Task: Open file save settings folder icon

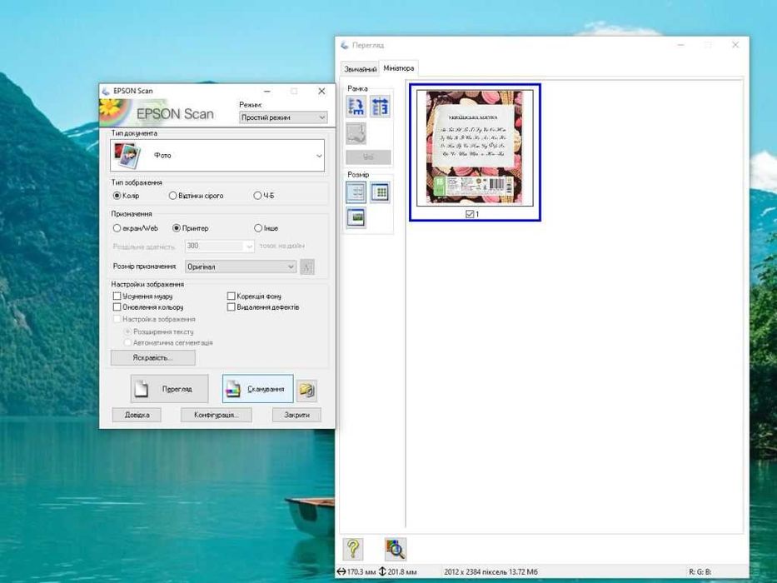Action: [x=306, y=390]
